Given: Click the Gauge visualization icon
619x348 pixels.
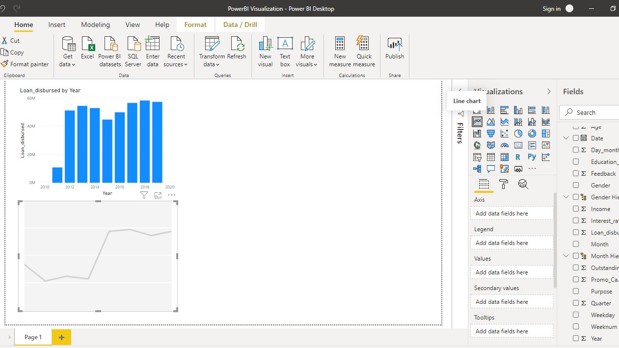Looking at the screenshot, I should point(505,145).
